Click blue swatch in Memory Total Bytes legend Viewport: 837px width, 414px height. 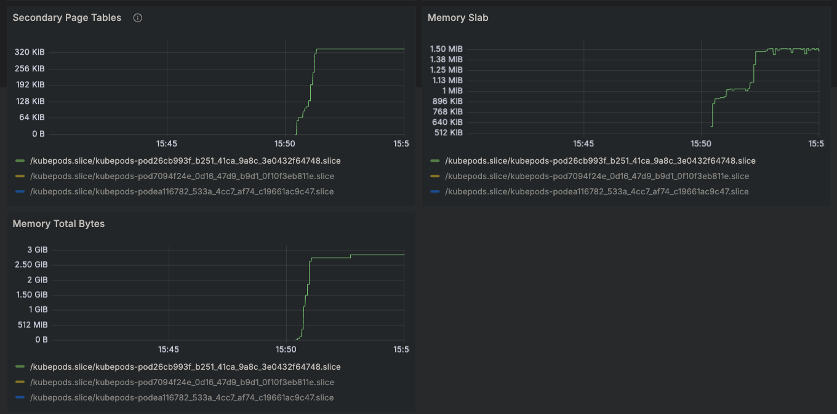point(20,398)
